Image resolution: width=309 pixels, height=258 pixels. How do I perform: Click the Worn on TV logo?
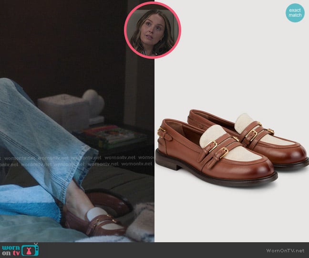click(21, 250)
